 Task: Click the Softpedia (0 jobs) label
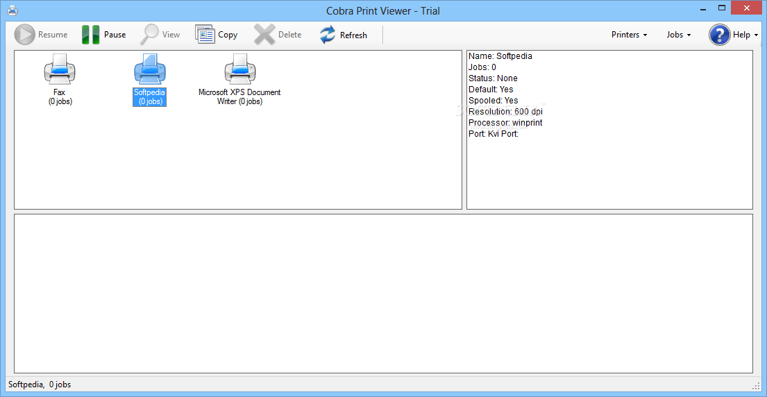point(150,96)
